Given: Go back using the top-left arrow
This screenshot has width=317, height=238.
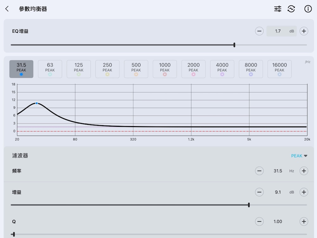Looking at the screenshot, I should click(x=7, y=9).
